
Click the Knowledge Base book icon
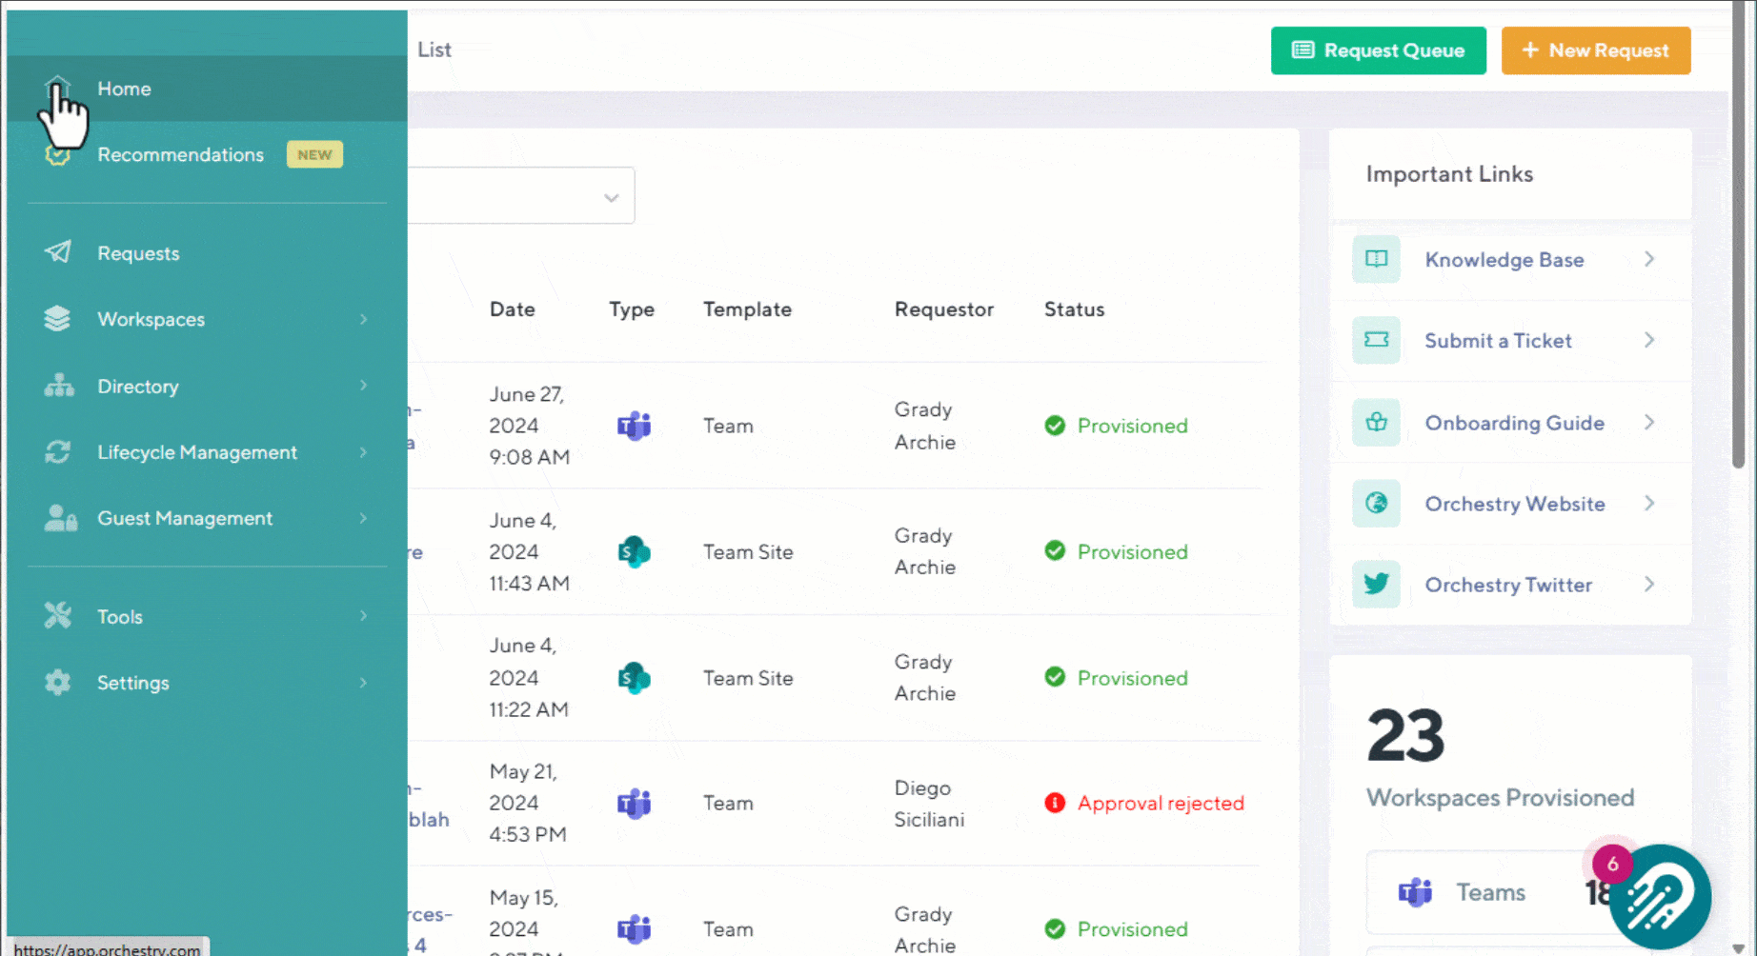pos(1376,259)
